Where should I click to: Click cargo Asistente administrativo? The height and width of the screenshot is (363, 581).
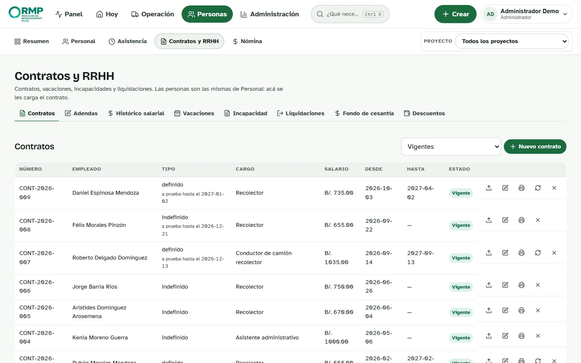pos(267,338)
